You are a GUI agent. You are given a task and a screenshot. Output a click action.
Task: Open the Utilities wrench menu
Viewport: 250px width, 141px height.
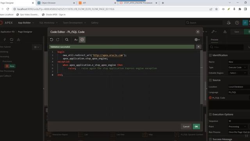coord(214,32)
